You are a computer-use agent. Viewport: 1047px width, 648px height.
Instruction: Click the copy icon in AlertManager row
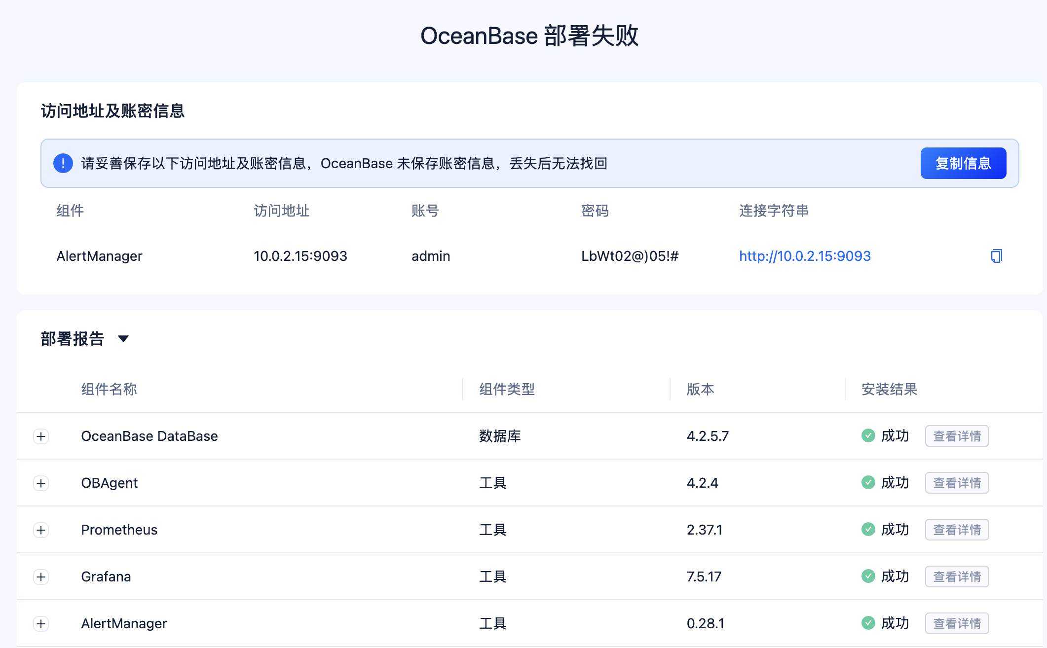coord(996,256)
